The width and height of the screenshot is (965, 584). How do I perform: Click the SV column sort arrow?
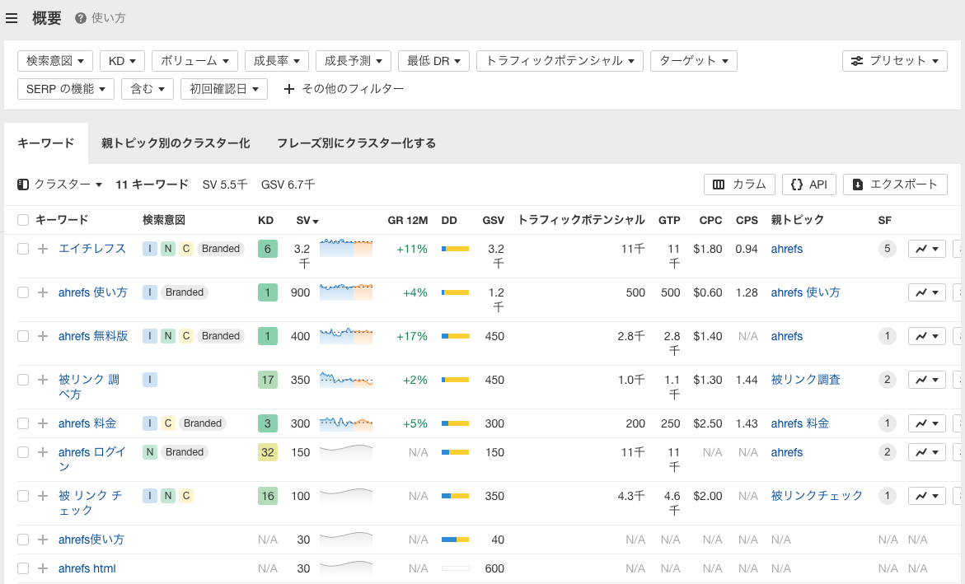point(316,220)
